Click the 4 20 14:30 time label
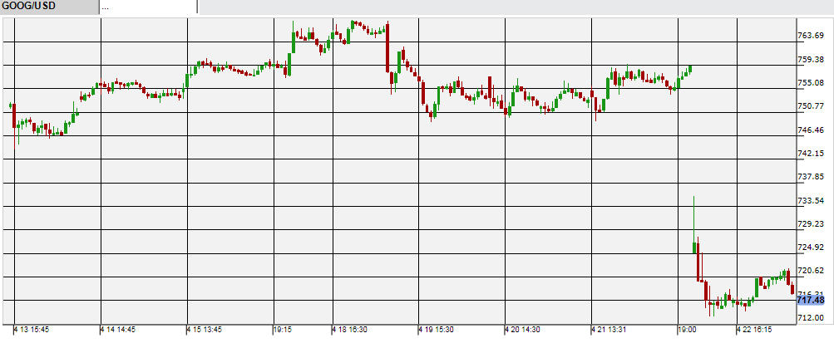This screenshot has width=834, height=343. point(523,330)
